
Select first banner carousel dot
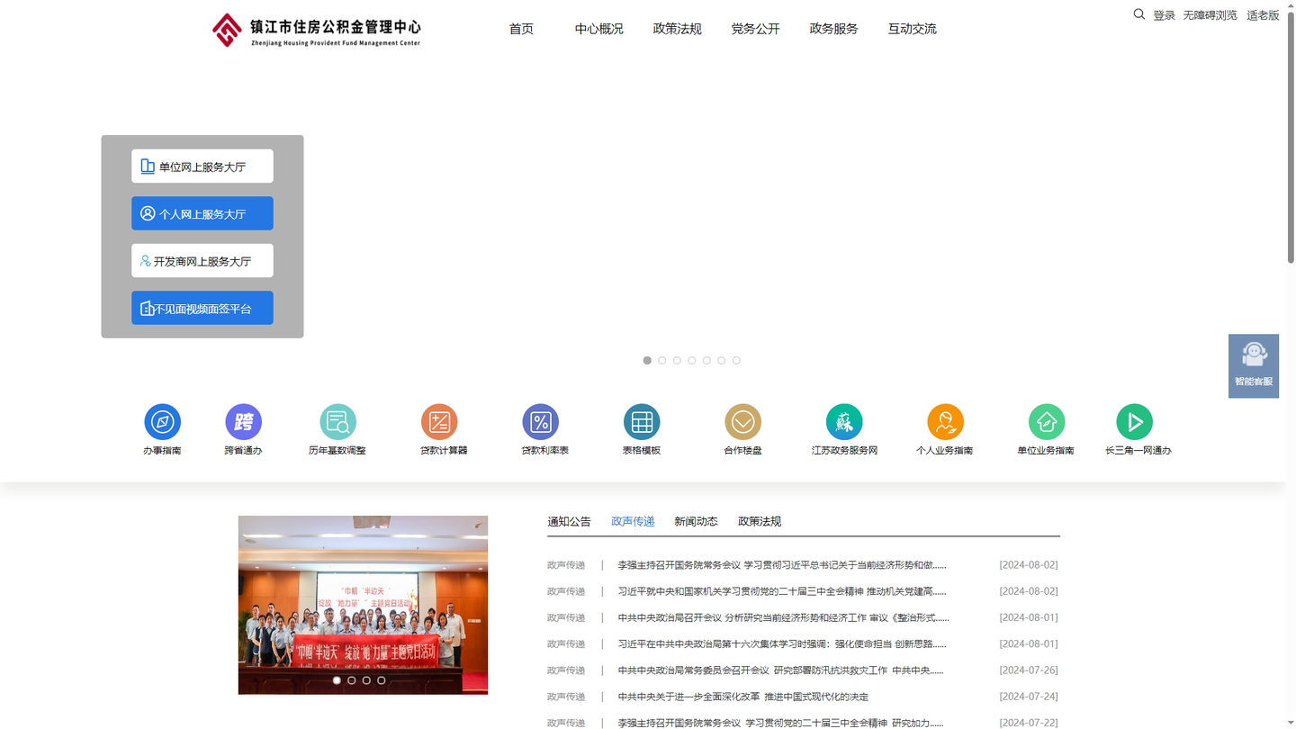click(647, 360)
